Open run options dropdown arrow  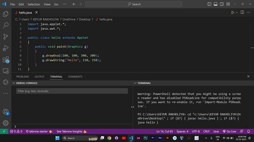tap(237, 12)
